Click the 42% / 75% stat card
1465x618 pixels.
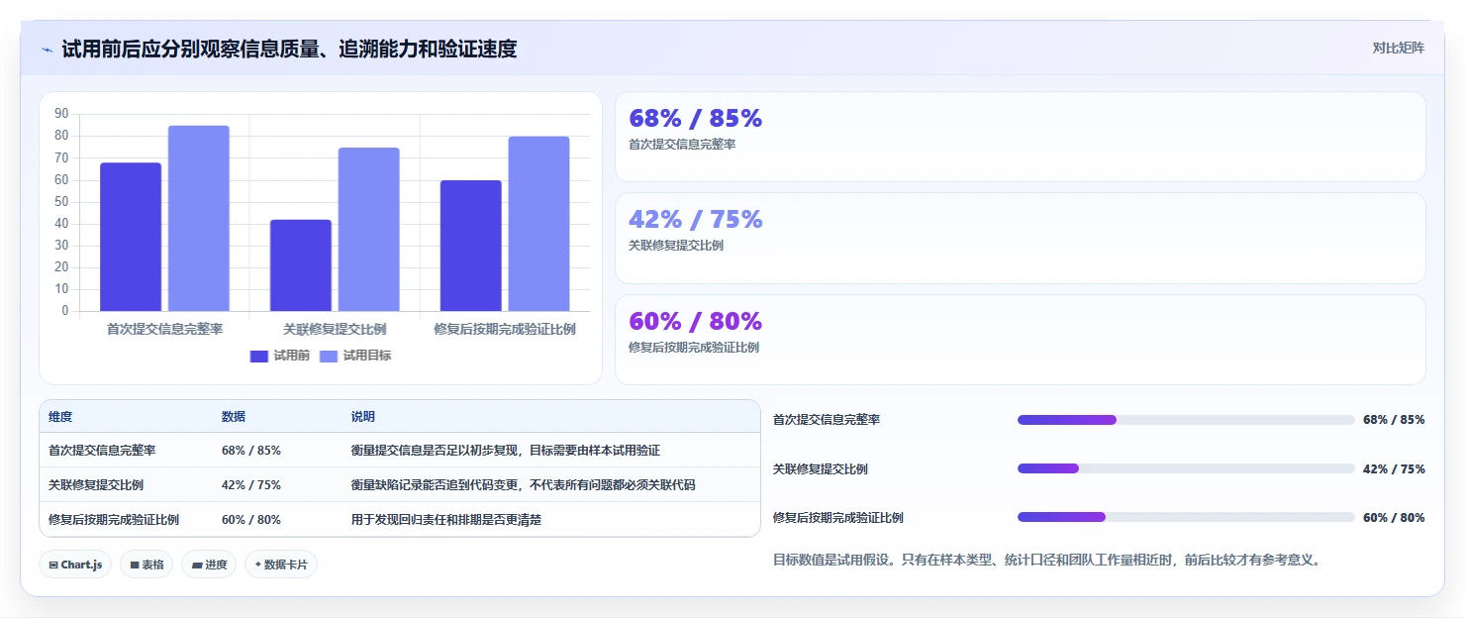[1021, 238]
